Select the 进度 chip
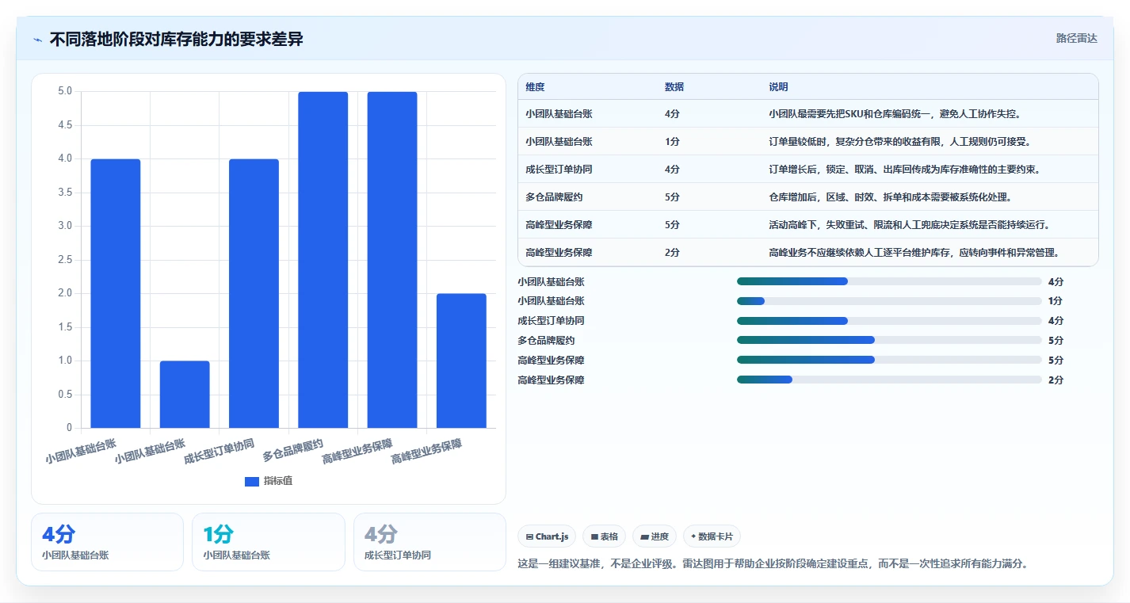The width and height of the screenshot is (1130, 603). click(x=655, y=536)
